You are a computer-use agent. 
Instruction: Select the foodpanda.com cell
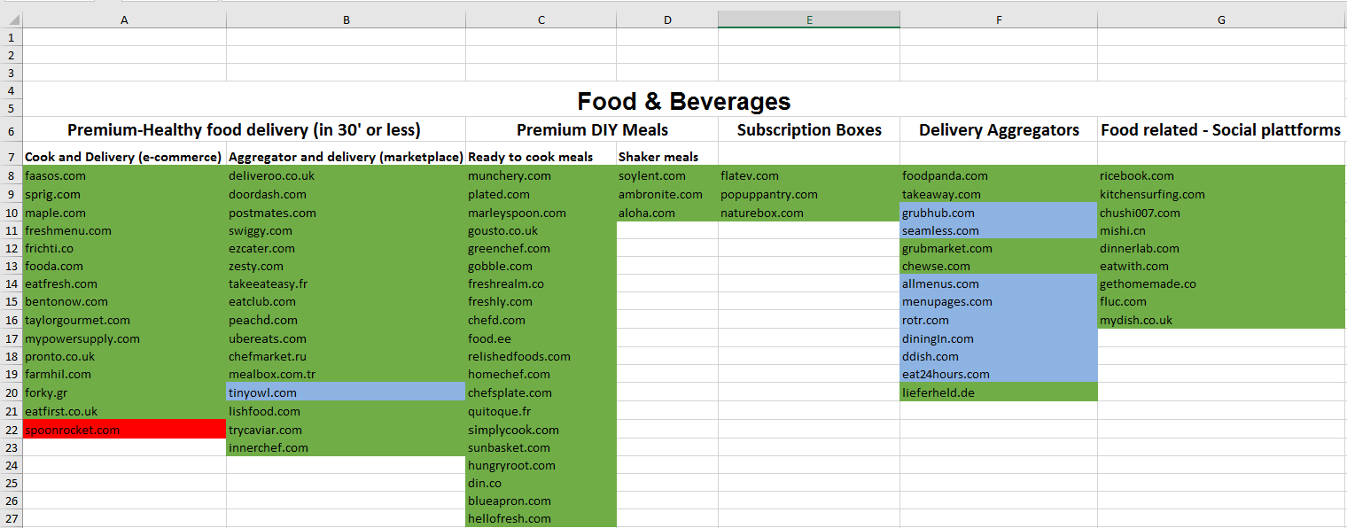point(999,175)
